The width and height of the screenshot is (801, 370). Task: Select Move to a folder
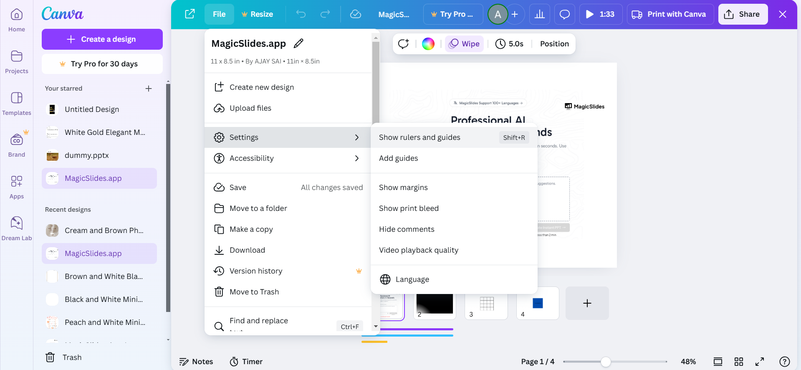pos(288,208)
